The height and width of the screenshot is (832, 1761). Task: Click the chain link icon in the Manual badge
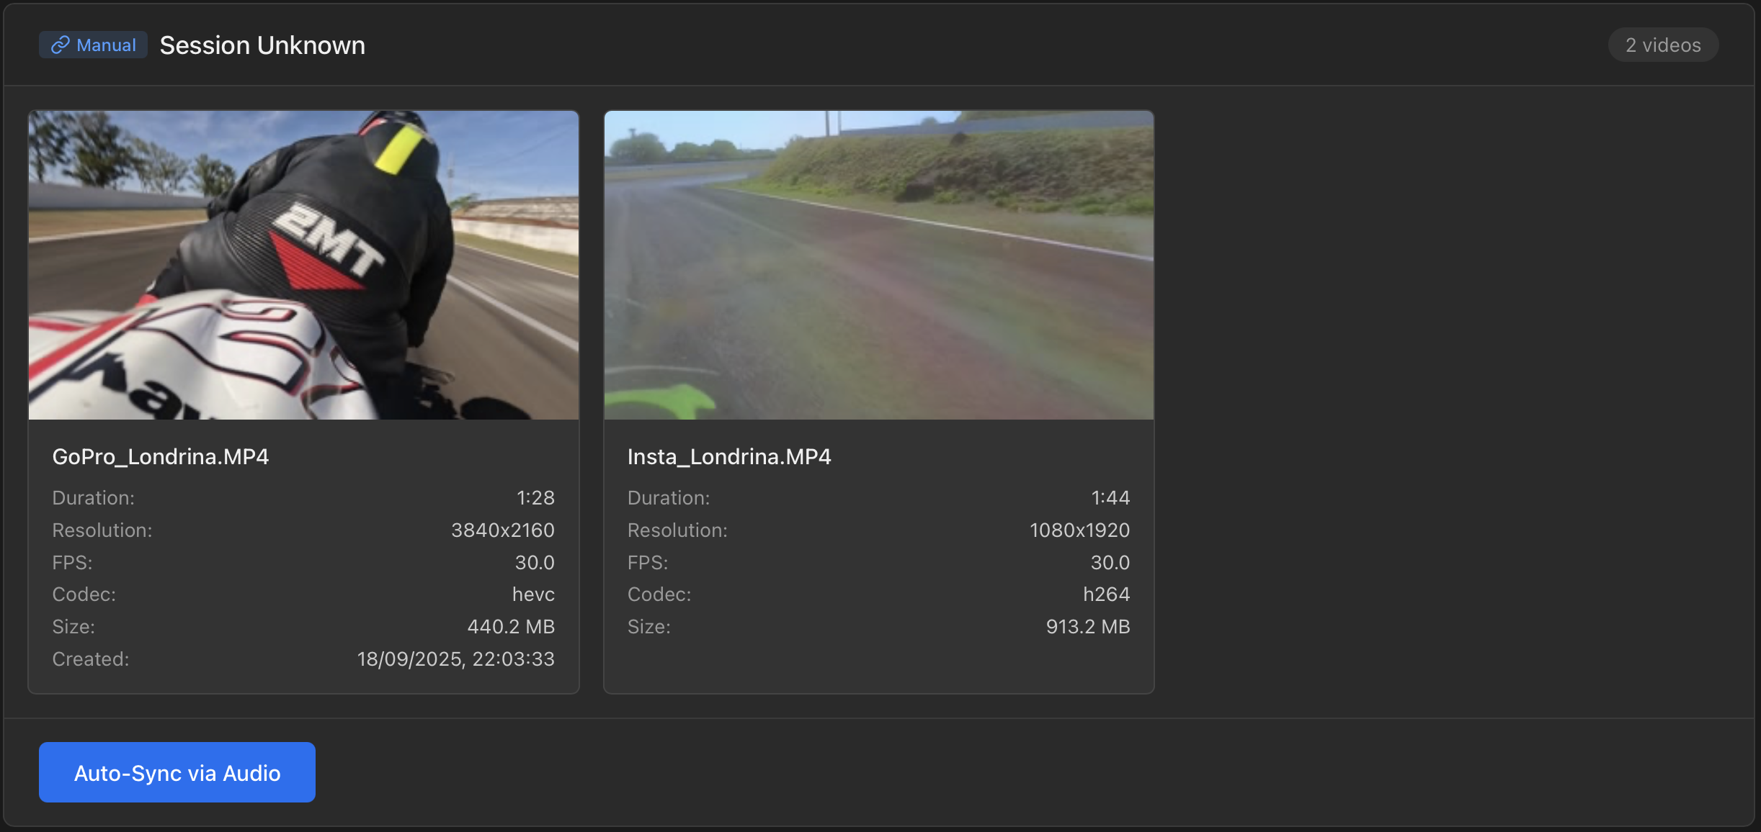coord(61,45)
